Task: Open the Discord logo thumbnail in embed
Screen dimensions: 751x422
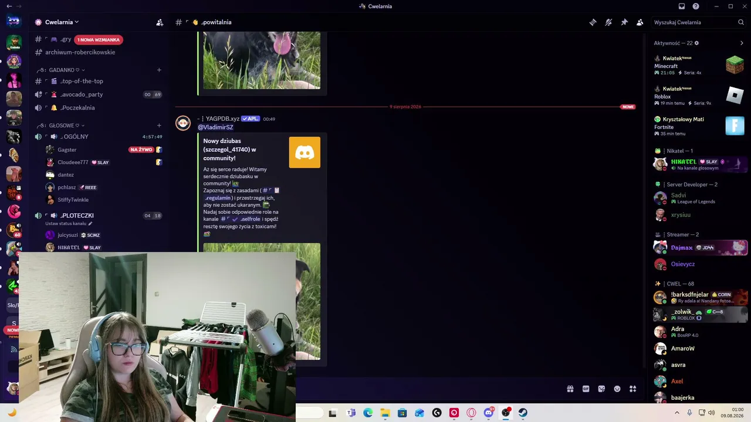Action: [x=305, y=152]
